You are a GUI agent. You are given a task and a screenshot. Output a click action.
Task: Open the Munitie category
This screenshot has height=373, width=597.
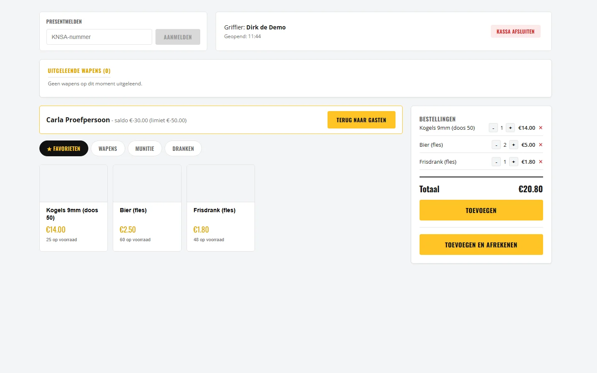pos(145,148)
